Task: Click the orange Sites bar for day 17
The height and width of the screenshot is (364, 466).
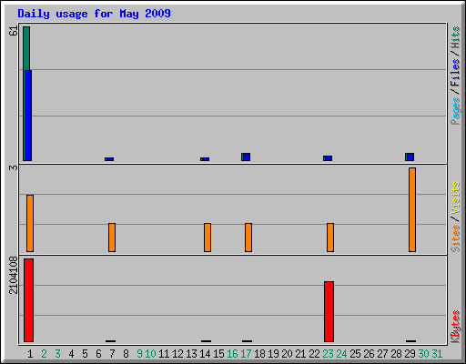Action: tap(248, 238)
